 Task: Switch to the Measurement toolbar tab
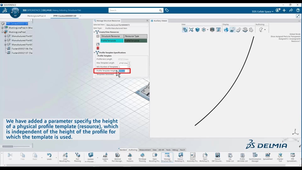[145, 150]
